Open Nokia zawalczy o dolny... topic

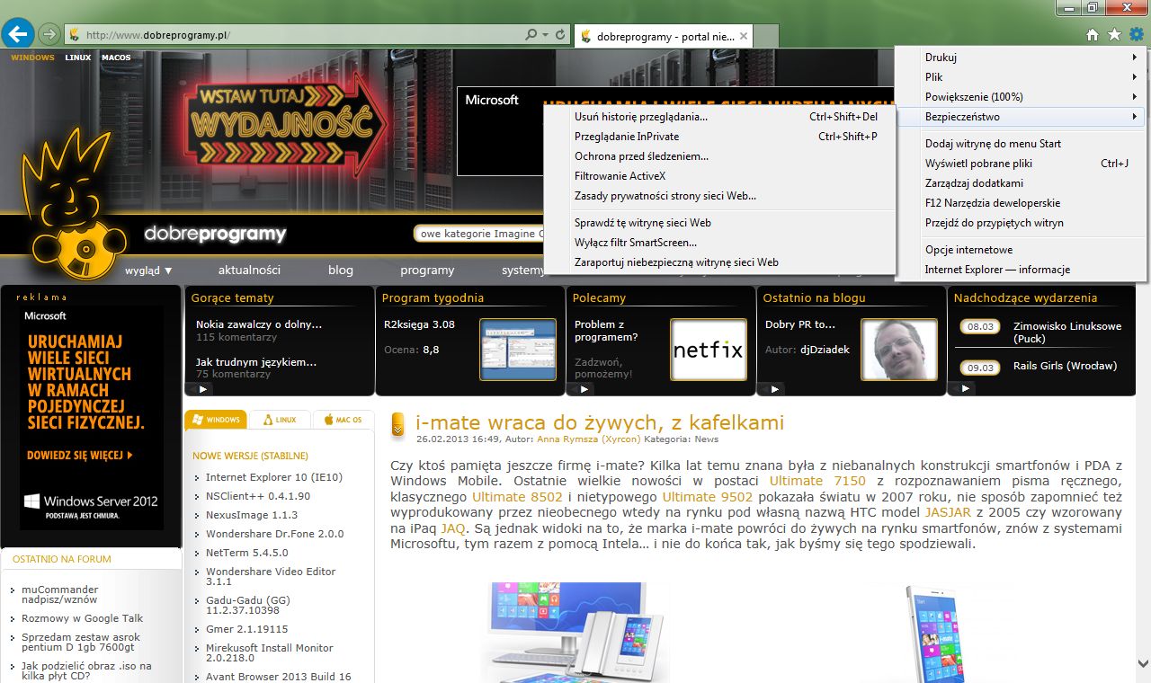[259, 324]
